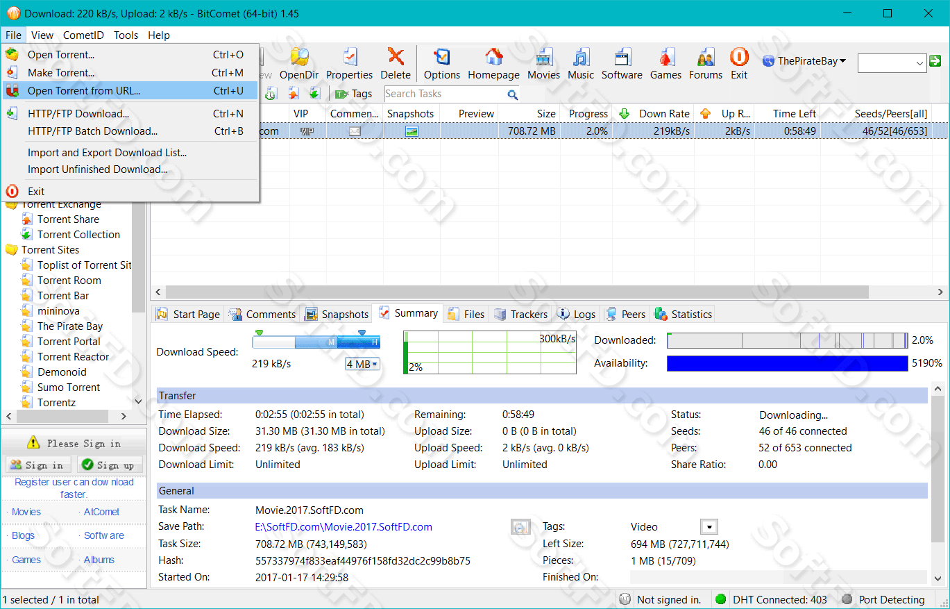Screen dimensions: 950x609
Task: Open the OpenDir toolbar icon
Action: coord(299,64)
